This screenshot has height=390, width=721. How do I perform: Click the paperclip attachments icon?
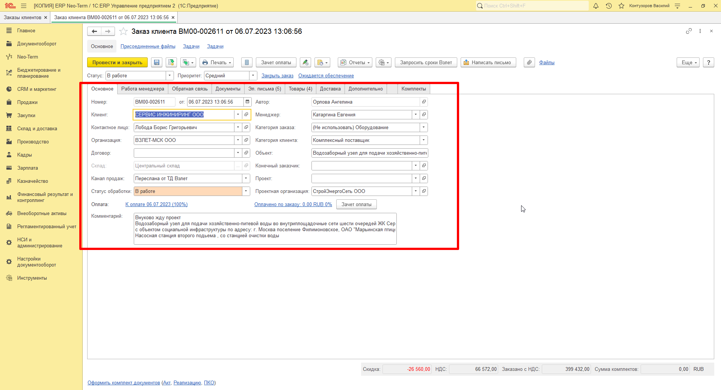pos(529,63)
